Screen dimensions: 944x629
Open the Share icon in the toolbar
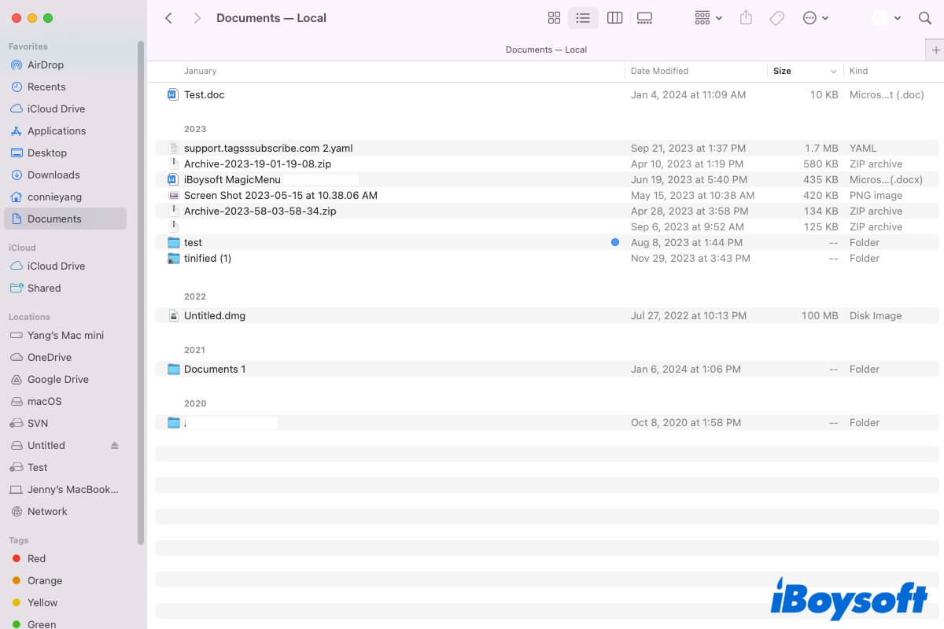click(x=746, y=17)
